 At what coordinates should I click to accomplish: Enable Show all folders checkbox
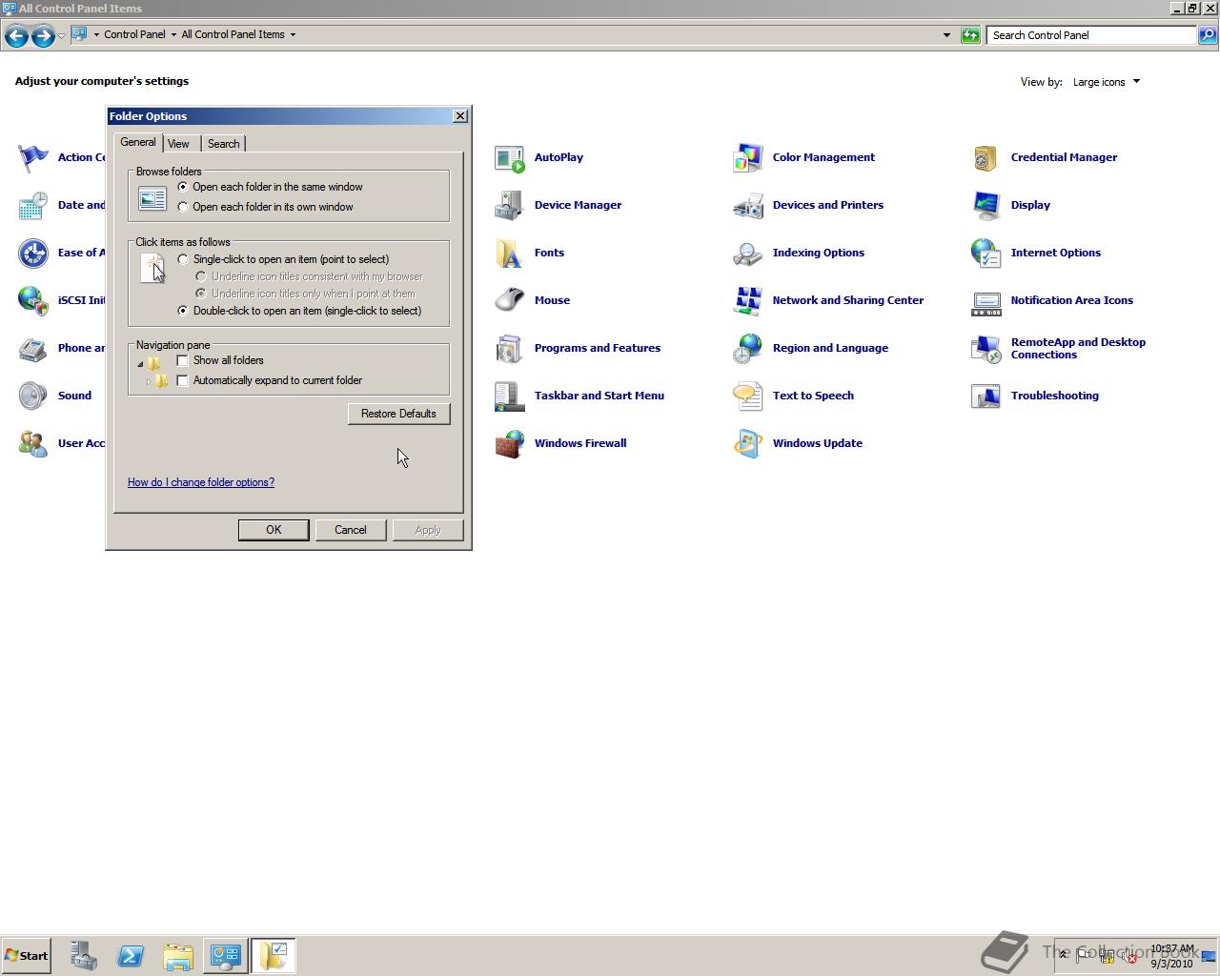click(183, 360)
